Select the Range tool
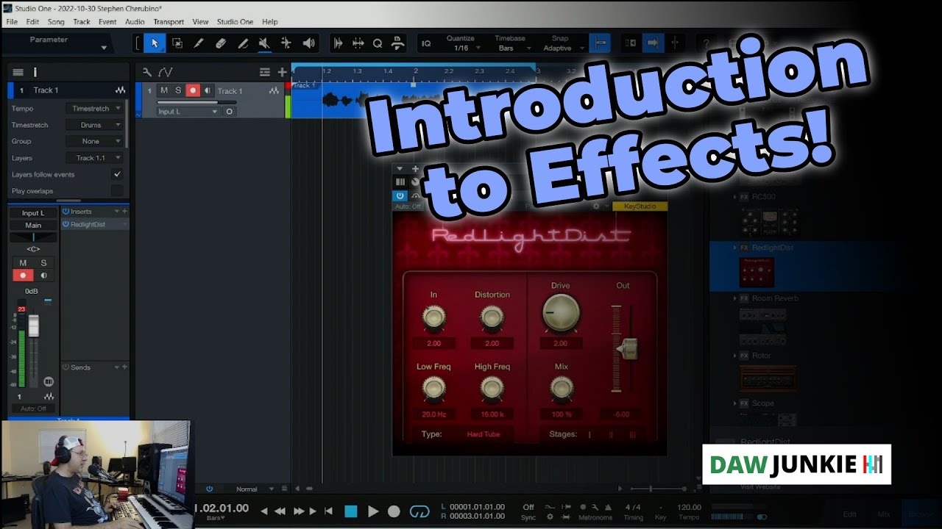This screenshot has height=529, width=942. click(177, 43)
